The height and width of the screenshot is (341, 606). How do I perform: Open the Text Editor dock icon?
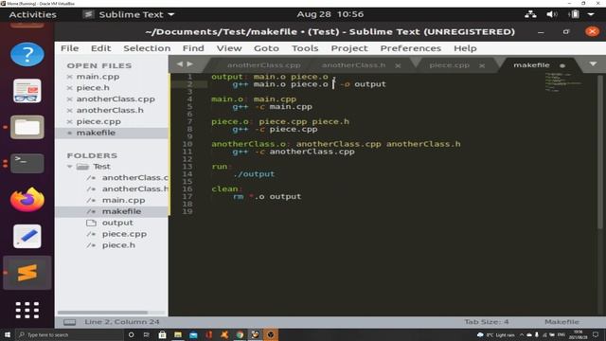tap(27, 236)
